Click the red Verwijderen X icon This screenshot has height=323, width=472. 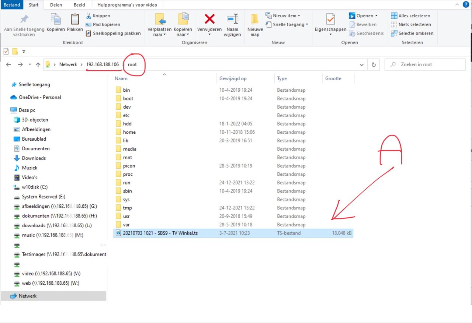click(x=209, y=19)
